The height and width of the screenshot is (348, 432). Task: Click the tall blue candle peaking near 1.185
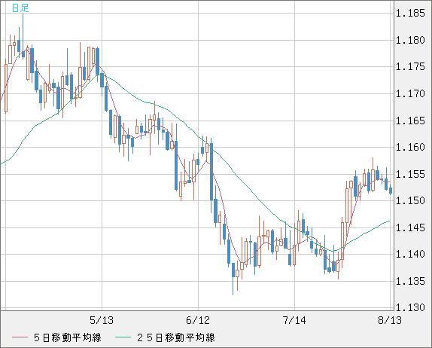[23, 36]
